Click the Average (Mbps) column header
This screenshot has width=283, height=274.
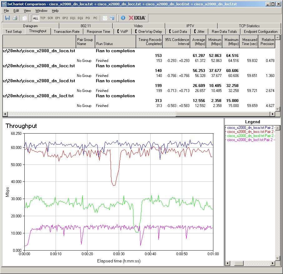pyautogui.click(x=198, y=42)
